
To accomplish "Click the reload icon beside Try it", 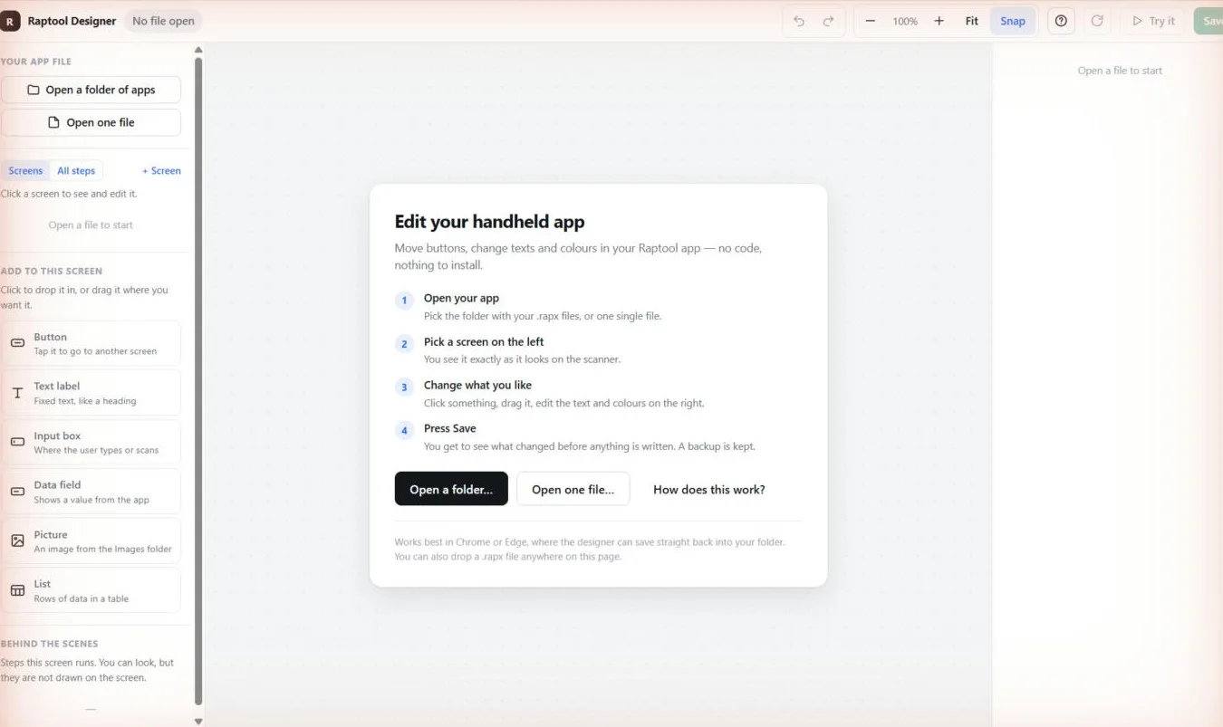I will [x=1097, y=21].
